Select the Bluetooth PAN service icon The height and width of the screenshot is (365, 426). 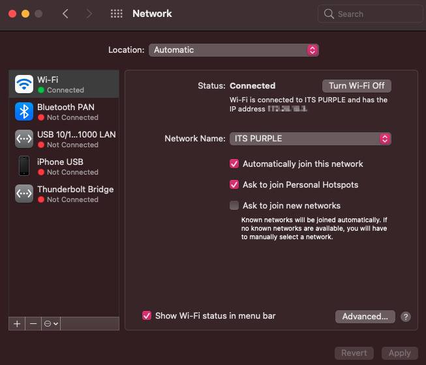[24, 111]
